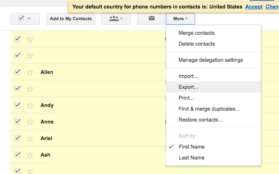
Task: Deselect the Ariel contact checkbox
Action: click(17, 138)
